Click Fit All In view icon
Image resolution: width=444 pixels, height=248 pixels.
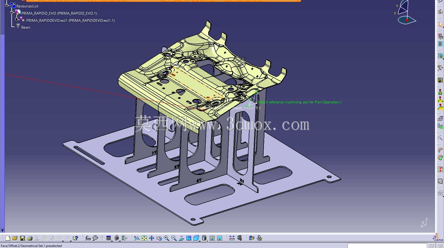(144, 238)
